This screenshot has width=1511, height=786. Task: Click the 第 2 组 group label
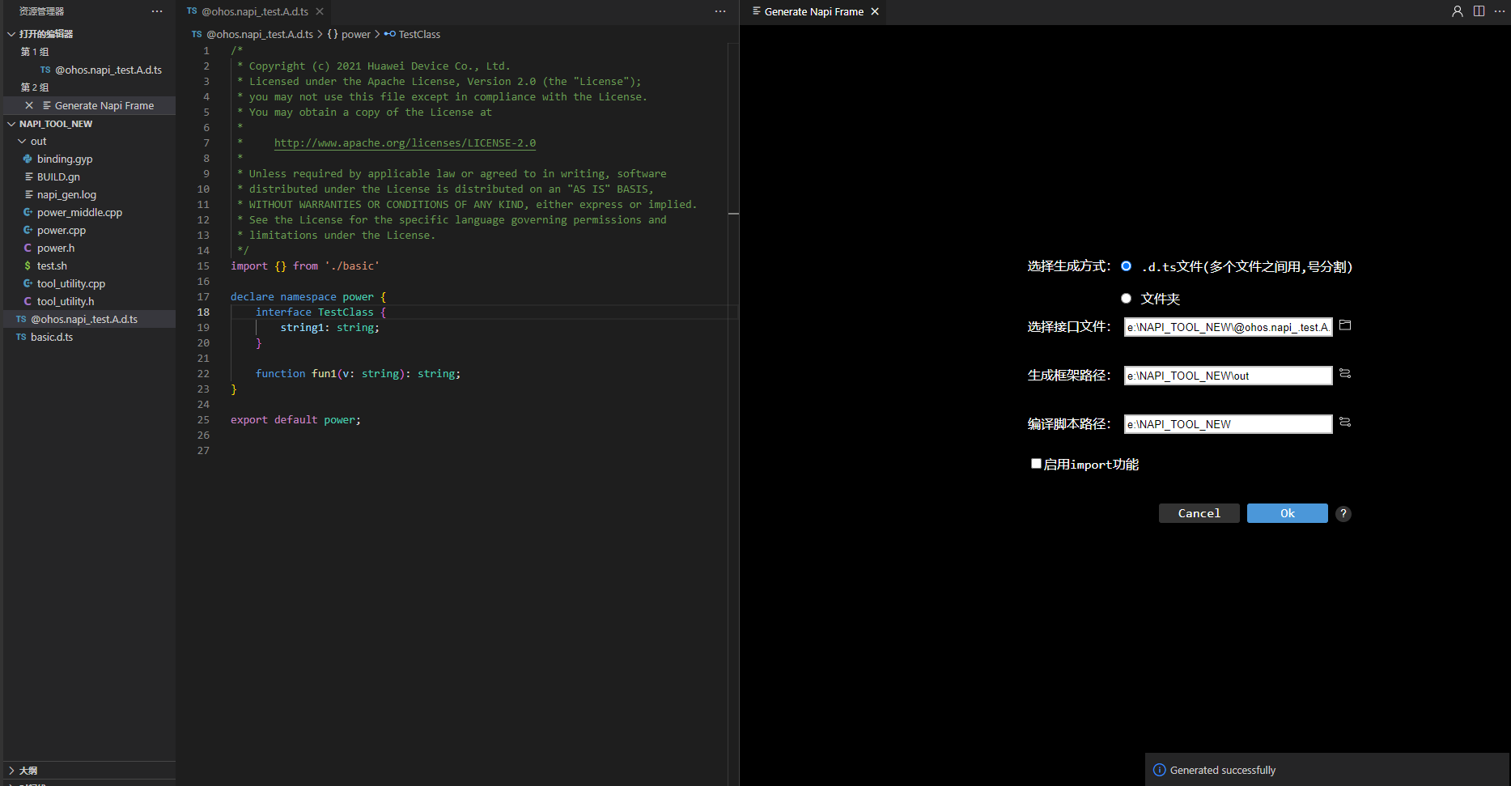[x=35, y=87]
